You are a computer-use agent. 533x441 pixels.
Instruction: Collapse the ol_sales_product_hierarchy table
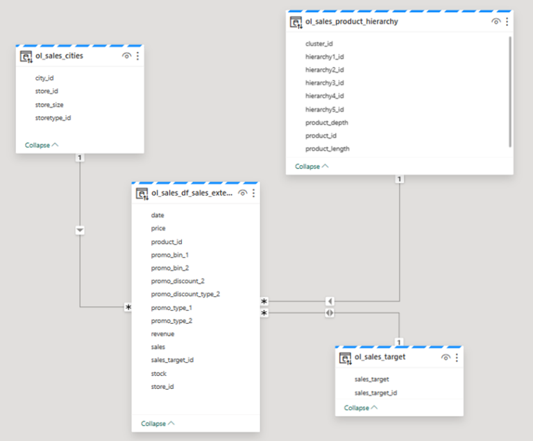[x=312, y=166]
